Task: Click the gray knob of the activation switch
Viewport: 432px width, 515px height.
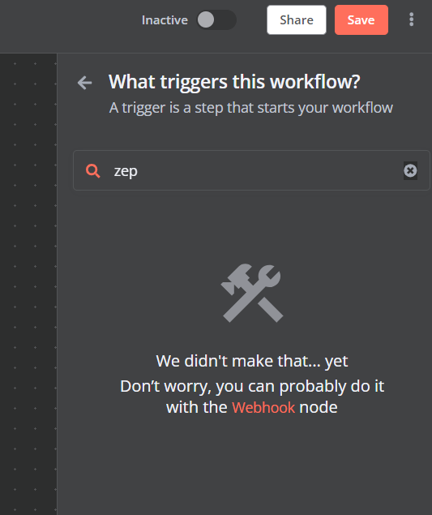Action: [206, 19]
